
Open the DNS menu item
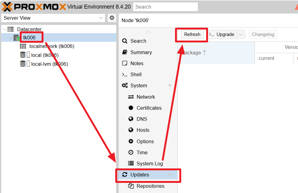(148, 119)
